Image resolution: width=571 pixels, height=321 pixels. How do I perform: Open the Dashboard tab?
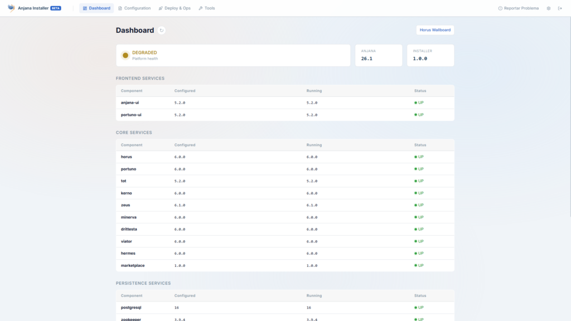[x=96, y=8]
